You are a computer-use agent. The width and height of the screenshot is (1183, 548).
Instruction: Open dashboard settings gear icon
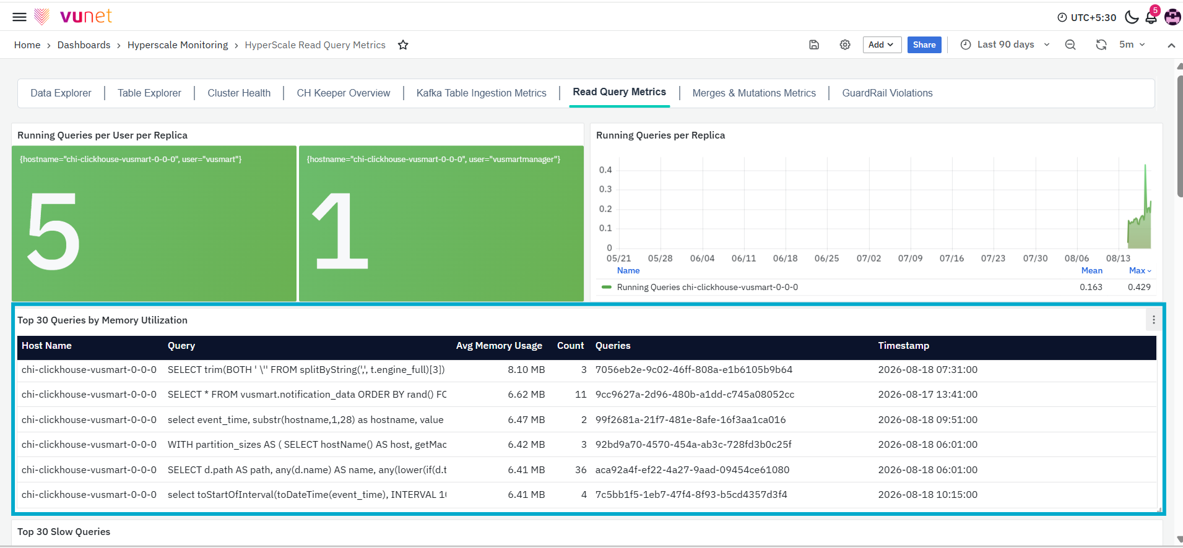[x=845, y=45]
